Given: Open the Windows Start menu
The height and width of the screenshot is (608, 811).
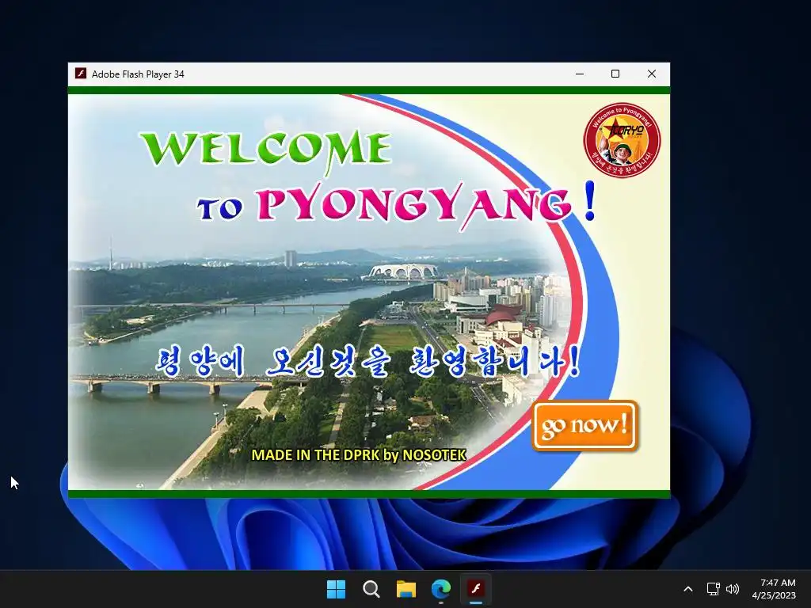Looking at the screenshot, I should point(336,589).
